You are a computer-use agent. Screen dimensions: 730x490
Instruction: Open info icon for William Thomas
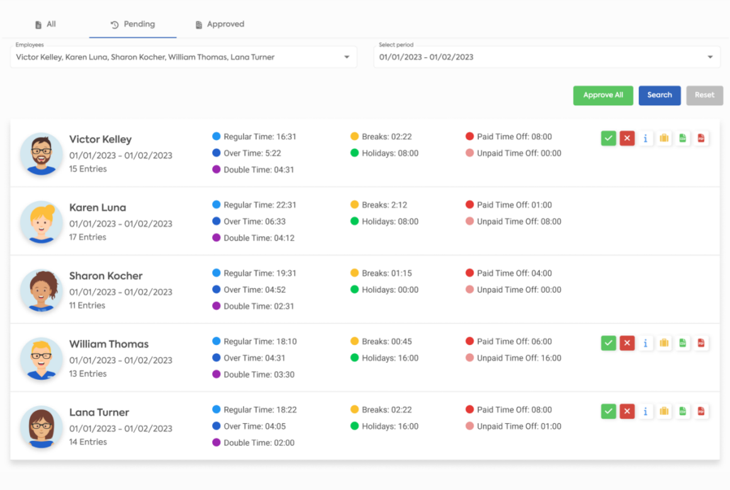point(645,343)
